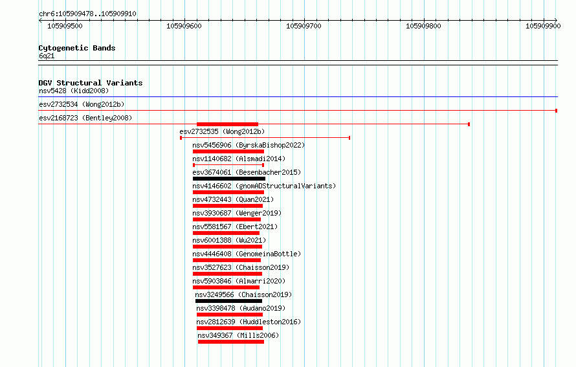576x367 pixels.
Task: Click red bar under nsv6001388
Action: click(x=227, y=247)
